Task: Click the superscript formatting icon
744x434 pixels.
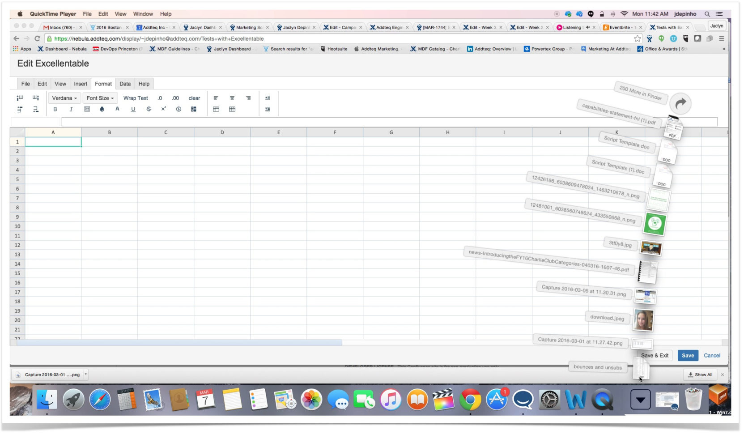Action: [164, 109]
